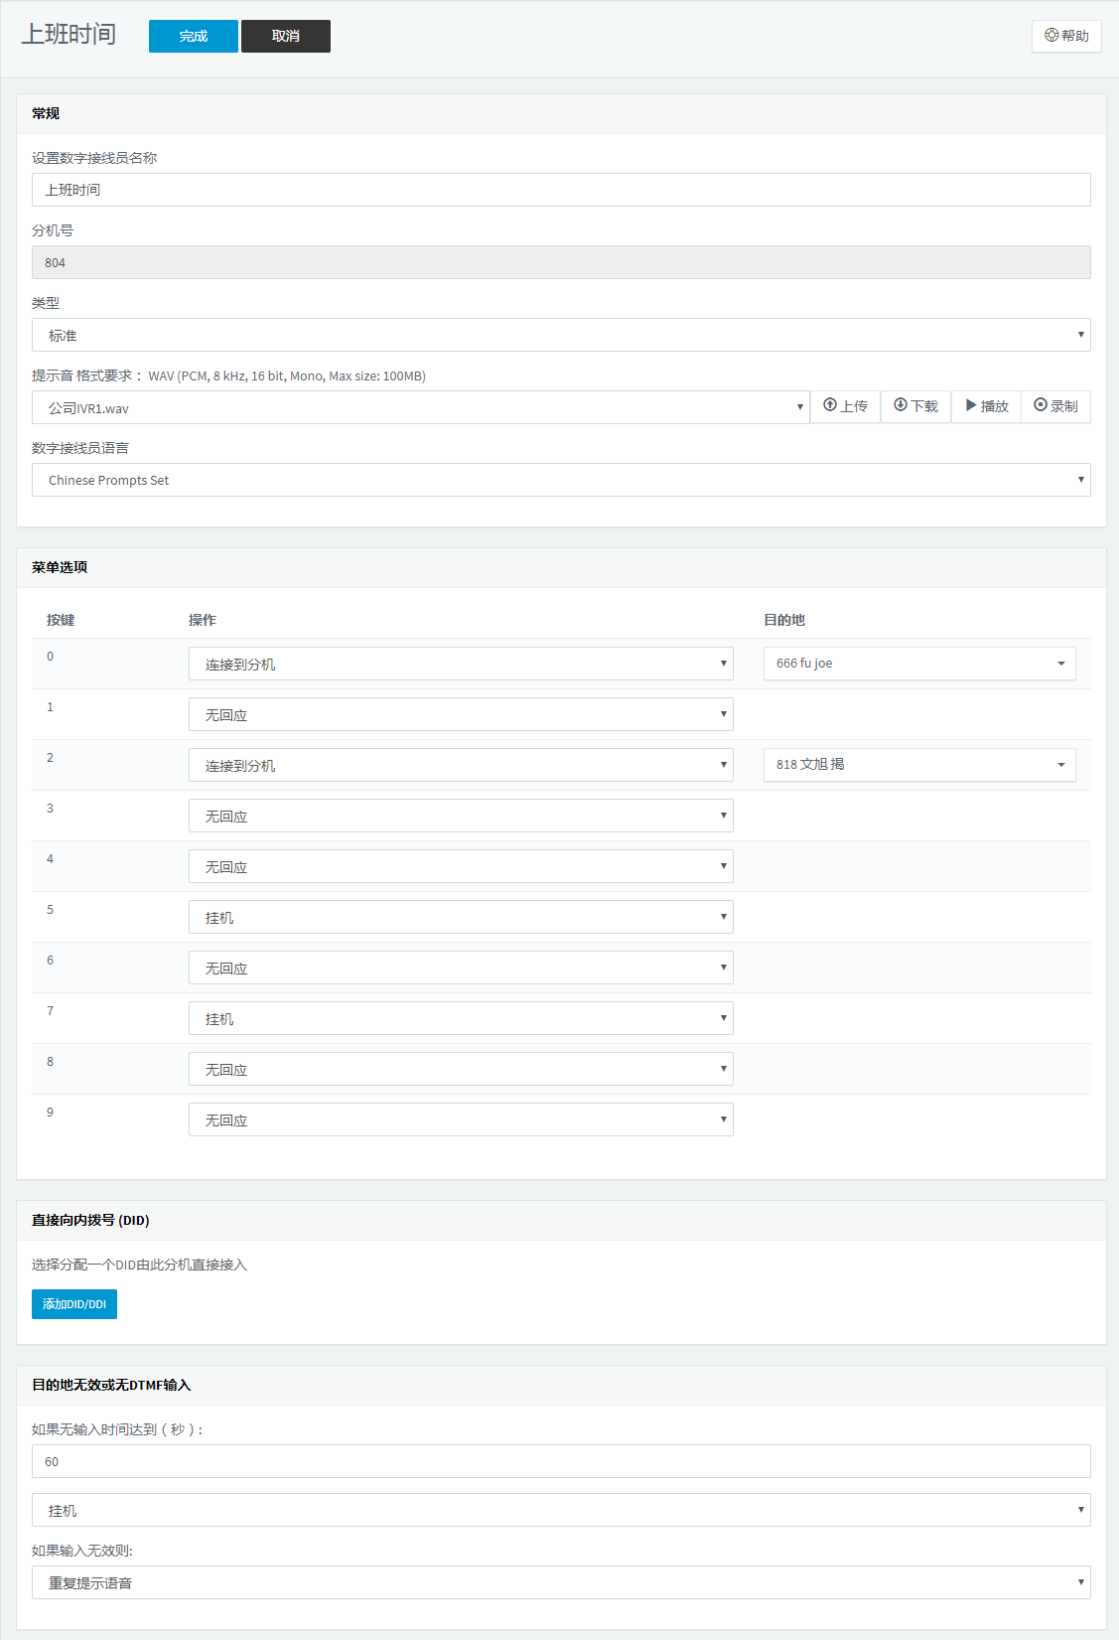This screenshot has height=1640, width=1119.
Task: Click the WAV format requirement text
Action: pyautogui.click(x=287, y=375)
